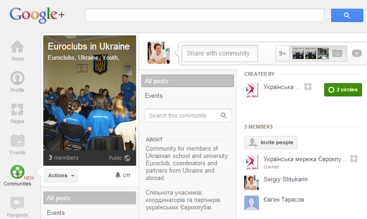Click the Euroclubs in Ukraine title

[x=88, y=46]
